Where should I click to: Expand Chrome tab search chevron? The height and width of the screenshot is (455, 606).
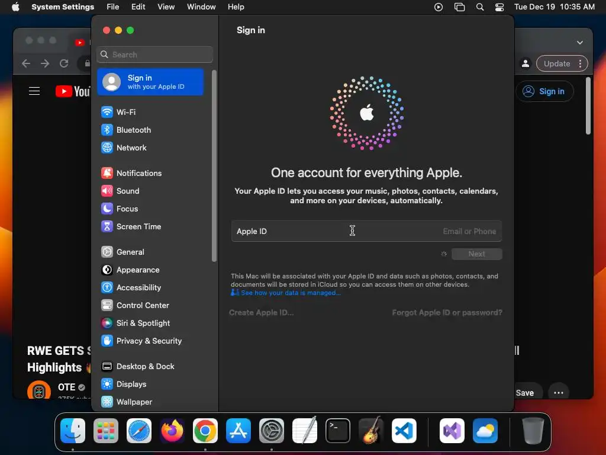580,43
